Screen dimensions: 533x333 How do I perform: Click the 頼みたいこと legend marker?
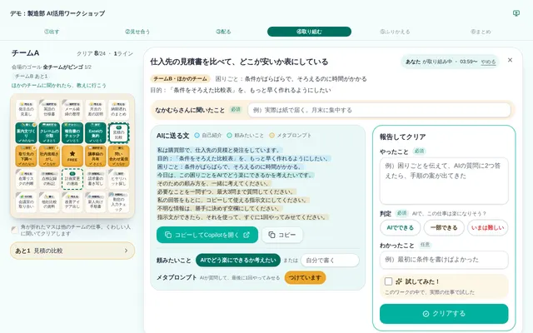click(x=230, y=135)
